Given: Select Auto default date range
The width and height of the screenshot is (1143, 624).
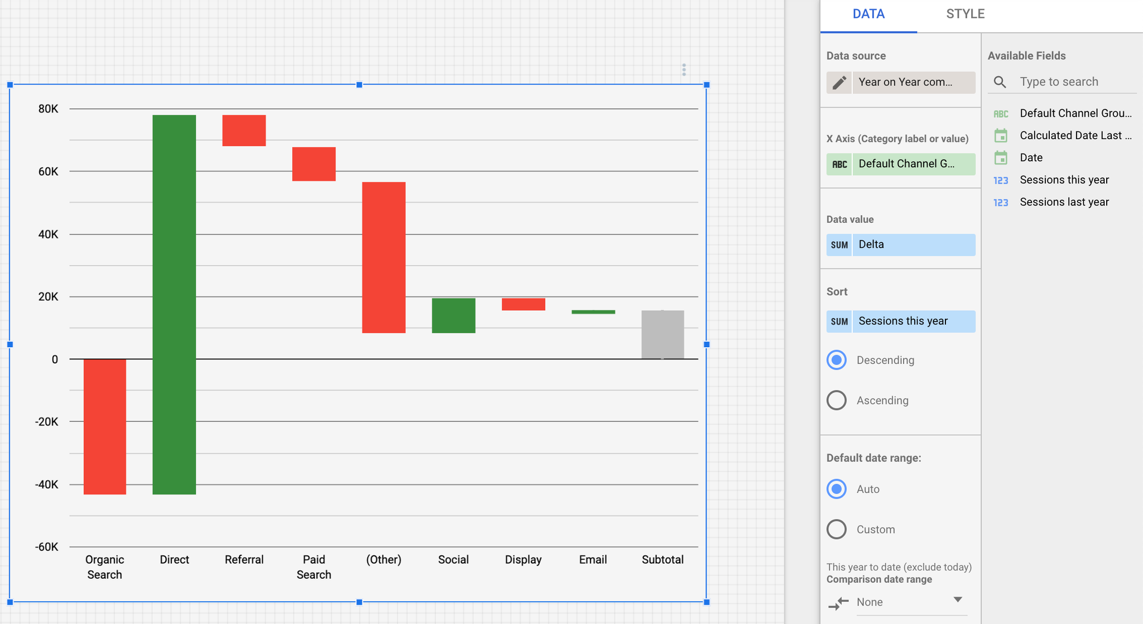Looking at the screenshot, I should (837, 489).
